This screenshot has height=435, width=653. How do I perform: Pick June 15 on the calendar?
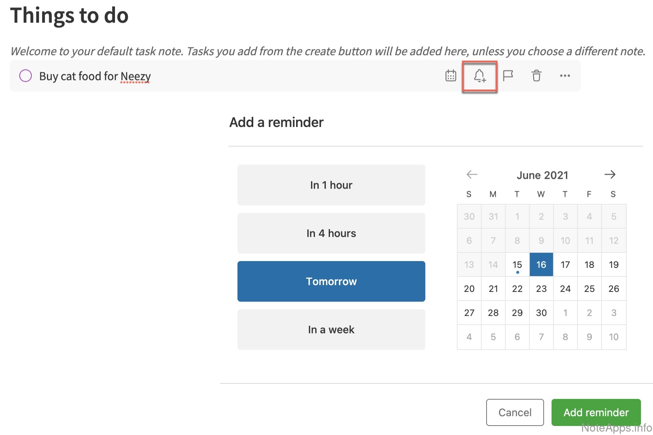[x=517, y=265]
